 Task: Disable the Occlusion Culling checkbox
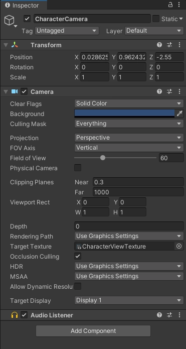78,256
